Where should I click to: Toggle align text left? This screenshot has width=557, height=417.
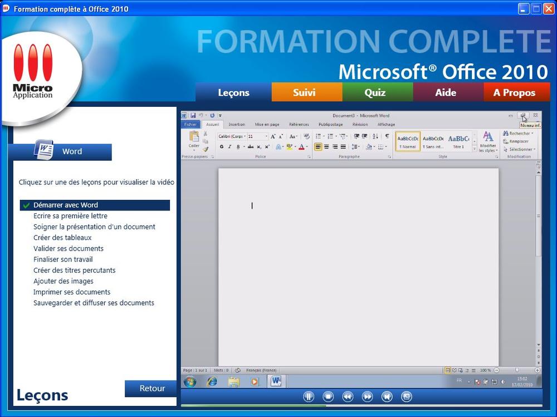pos(318,146)
